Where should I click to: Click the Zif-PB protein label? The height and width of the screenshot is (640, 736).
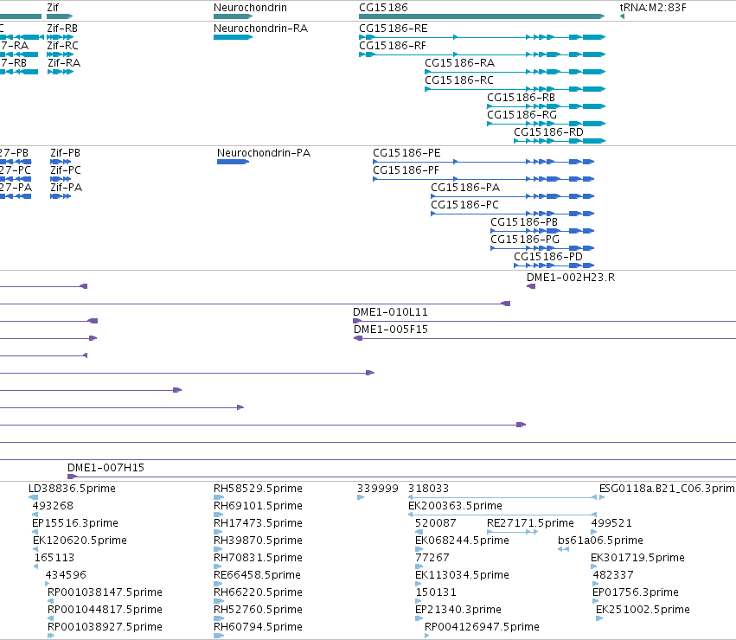[x=65, y=152]
